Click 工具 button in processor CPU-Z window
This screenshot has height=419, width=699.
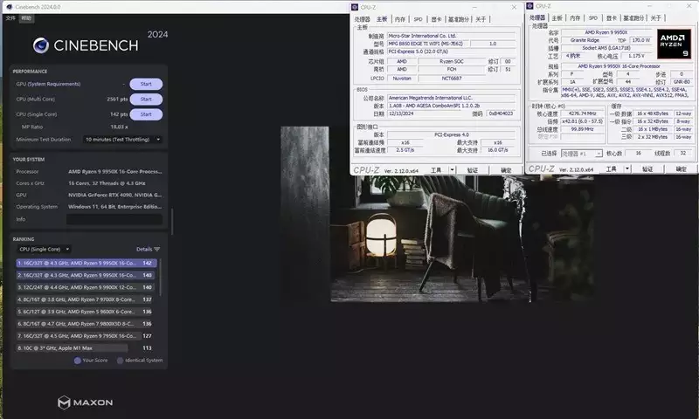point(611,168)
